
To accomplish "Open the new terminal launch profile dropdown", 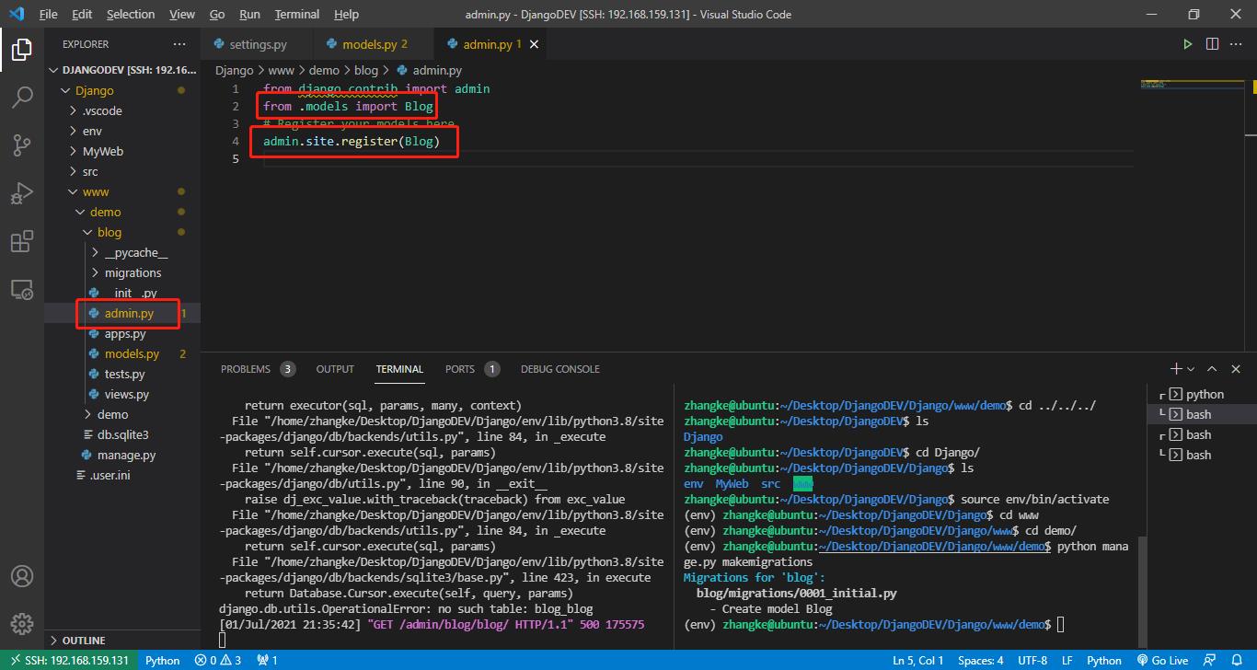I will (1191, 368).
